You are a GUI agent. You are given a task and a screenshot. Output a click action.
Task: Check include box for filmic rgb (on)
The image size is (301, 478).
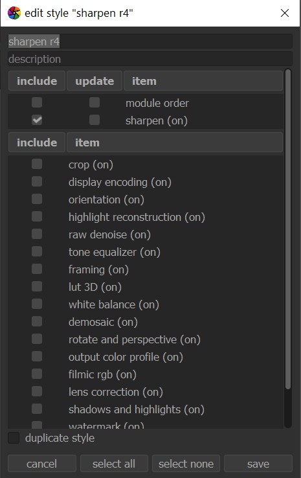pos(37,374)
